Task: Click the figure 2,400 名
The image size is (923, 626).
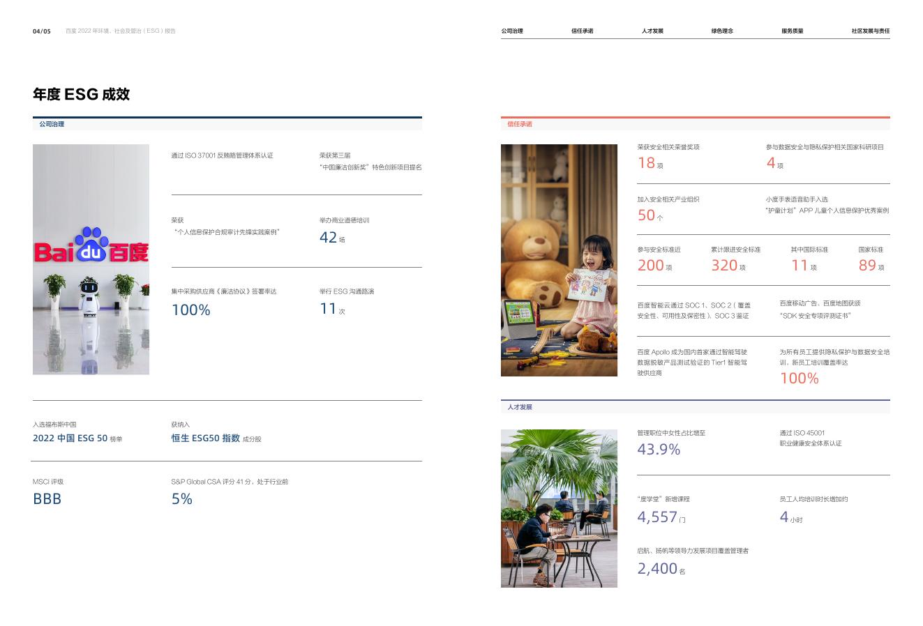Action: coord(661,569)
